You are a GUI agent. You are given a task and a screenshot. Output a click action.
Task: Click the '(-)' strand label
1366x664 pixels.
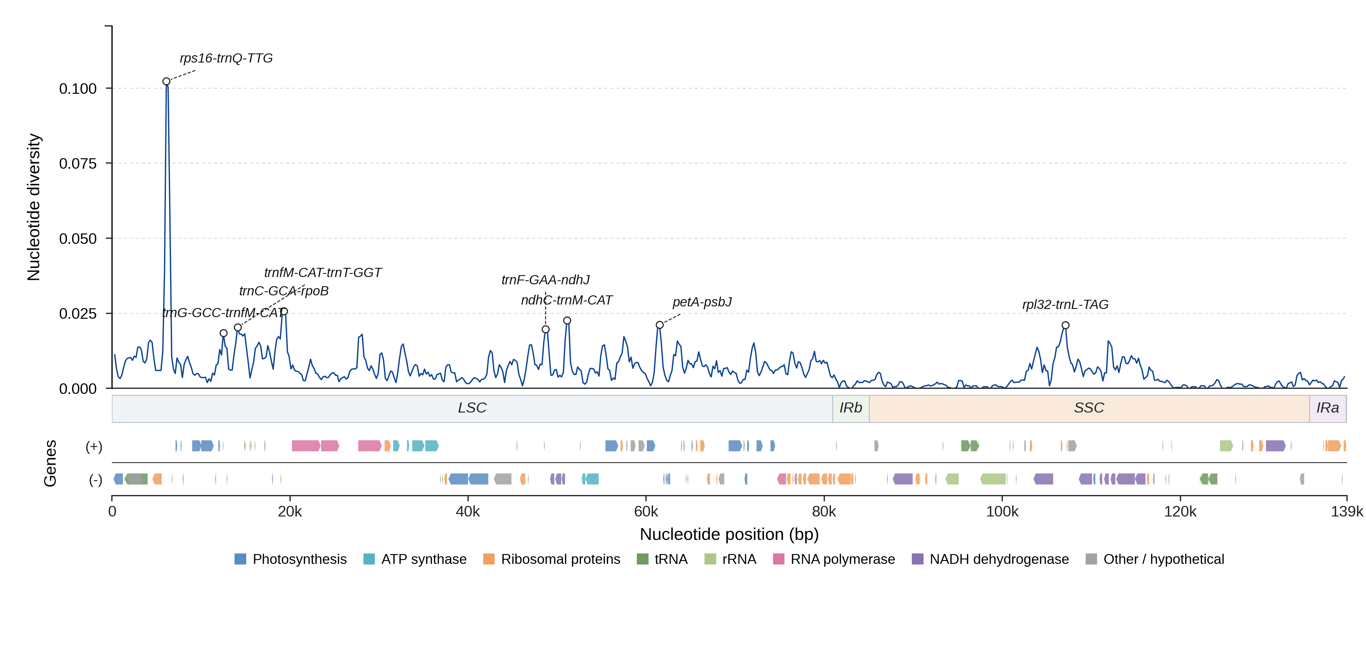pyautogui.click(x=95, y=480)
